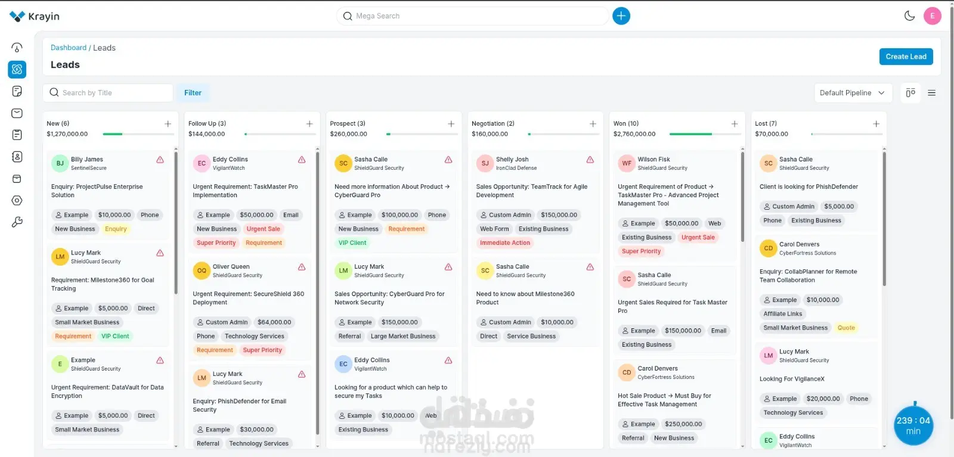Click the New column vertical scrollbar
Screen dimensions: 954x457
pos(176,223)
